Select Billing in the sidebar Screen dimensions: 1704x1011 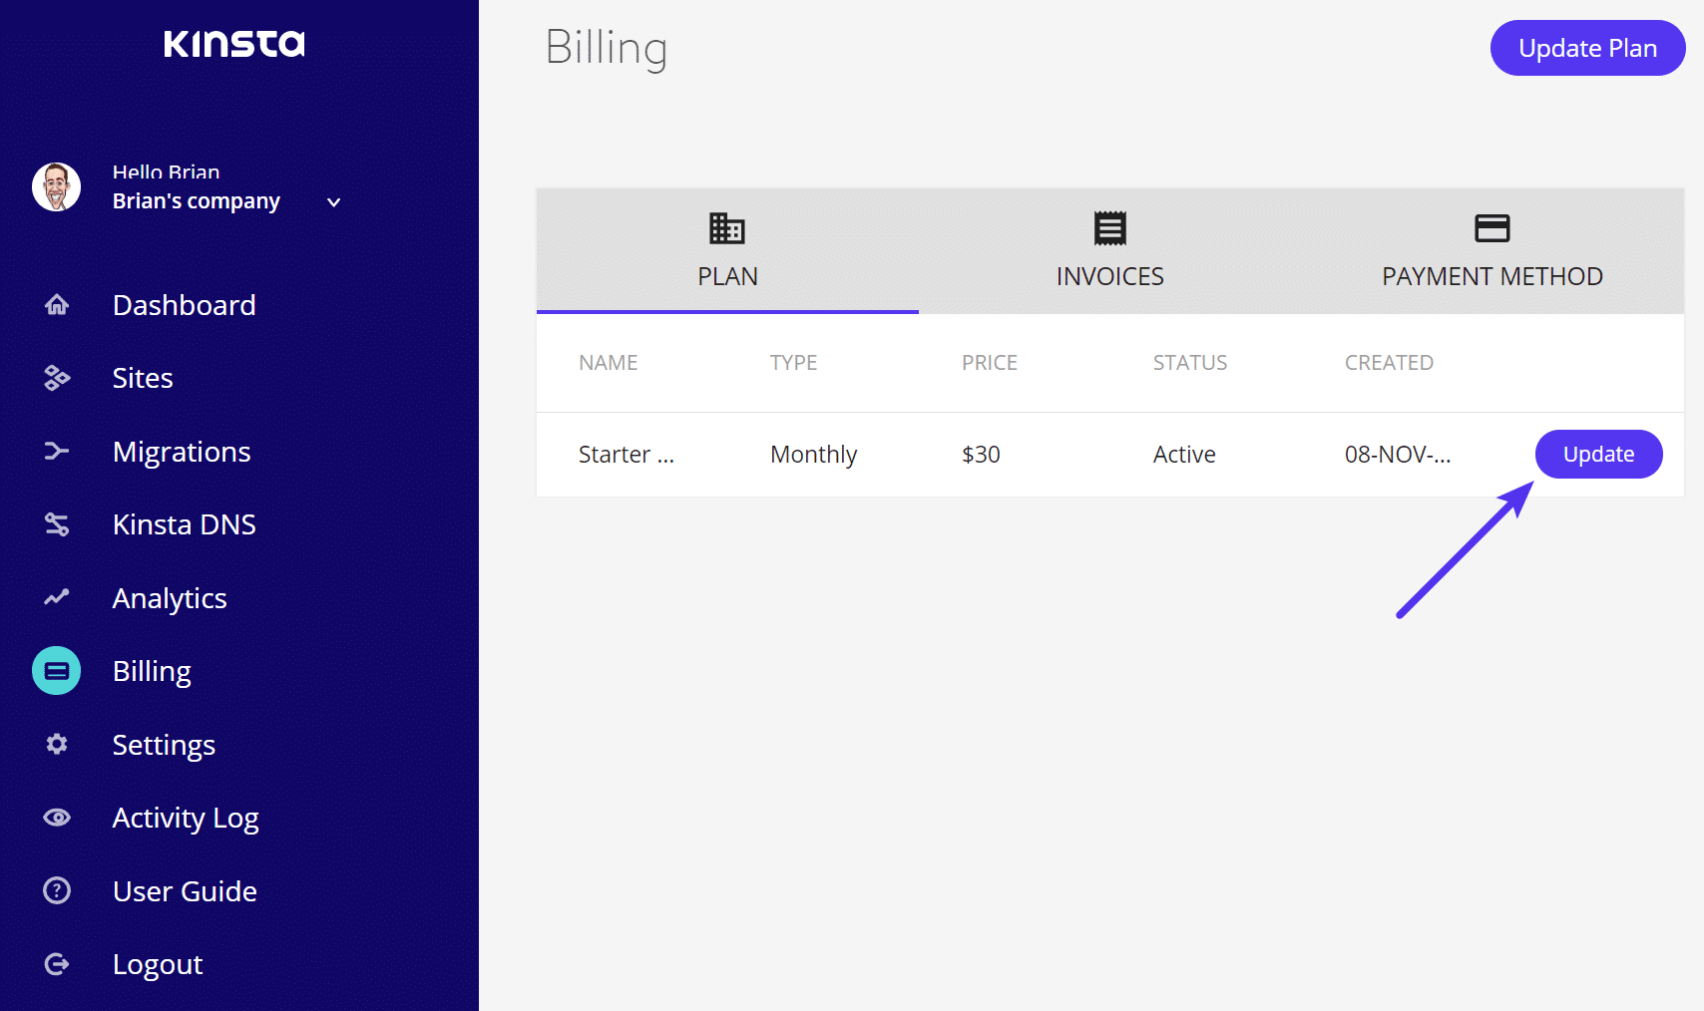point(152,671)
